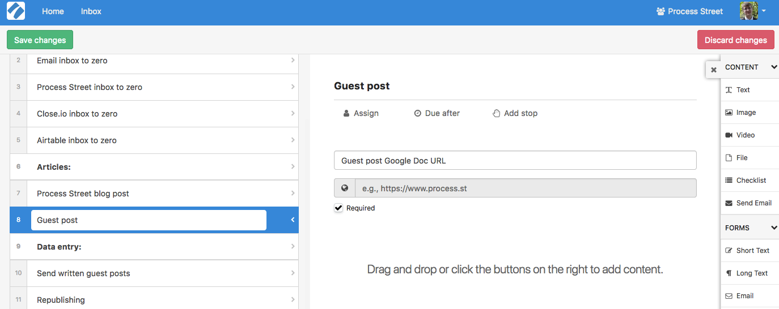Add a Video content widget

(750, 135)
